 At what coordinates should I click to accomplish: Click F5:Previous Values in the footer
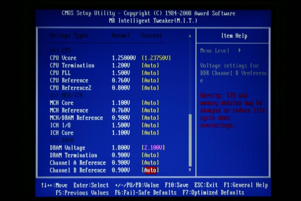[x=82, y=193]
